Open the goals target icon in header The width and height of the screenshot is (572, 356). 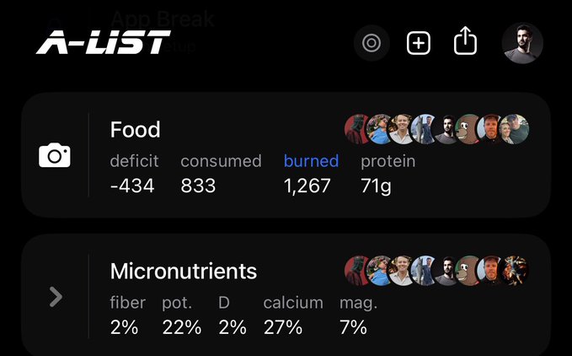point(372,43)
